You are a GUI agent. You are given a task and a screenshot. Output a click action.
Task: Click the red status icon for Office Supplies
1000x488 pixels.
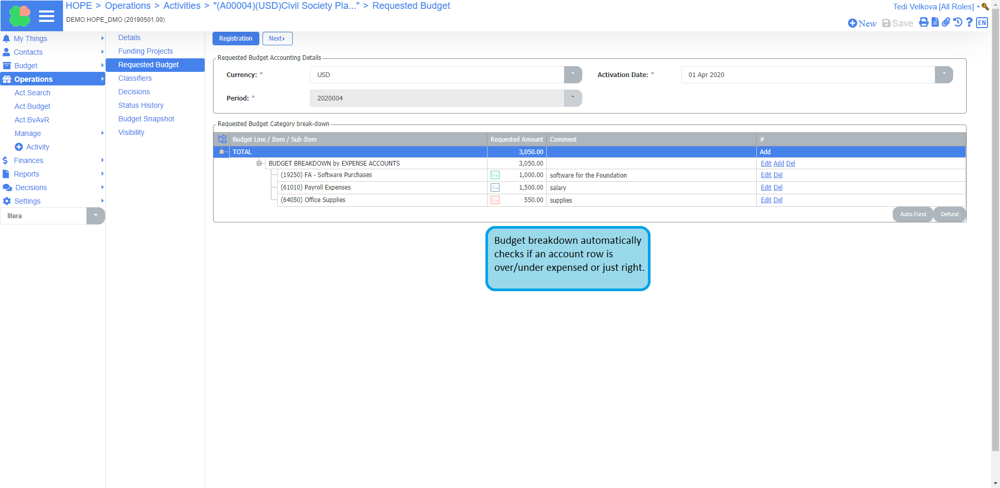pos(495,200)
